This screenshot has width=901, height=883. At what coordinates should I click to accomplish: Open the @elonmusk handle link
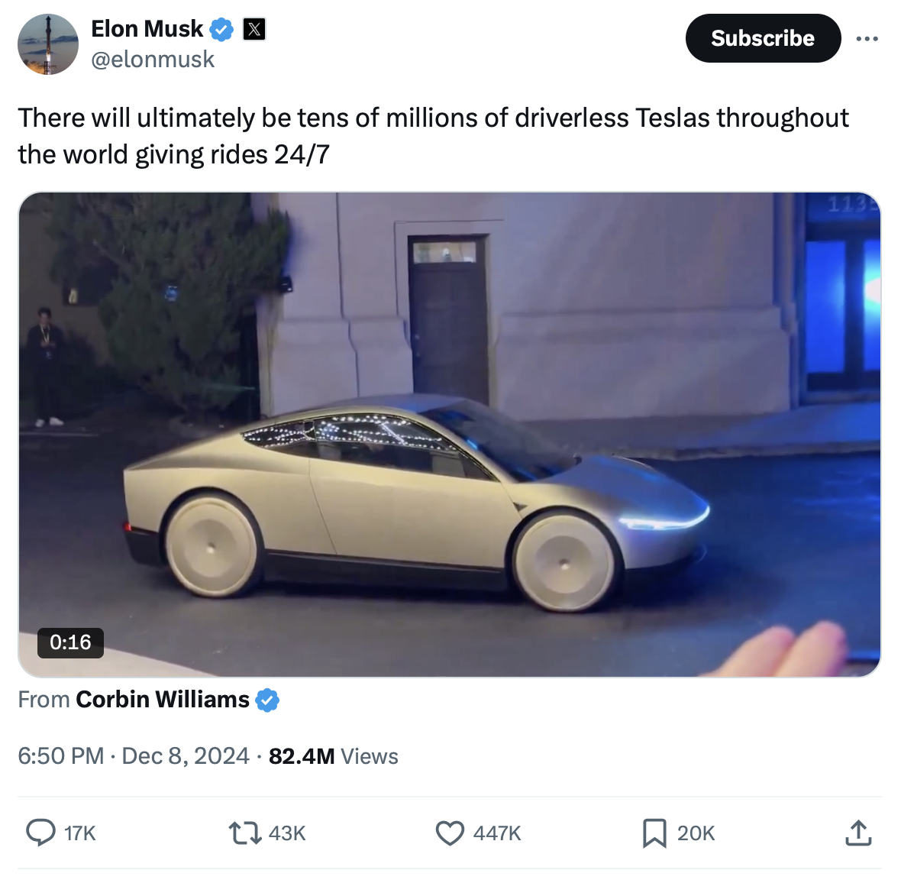point(153,60)
